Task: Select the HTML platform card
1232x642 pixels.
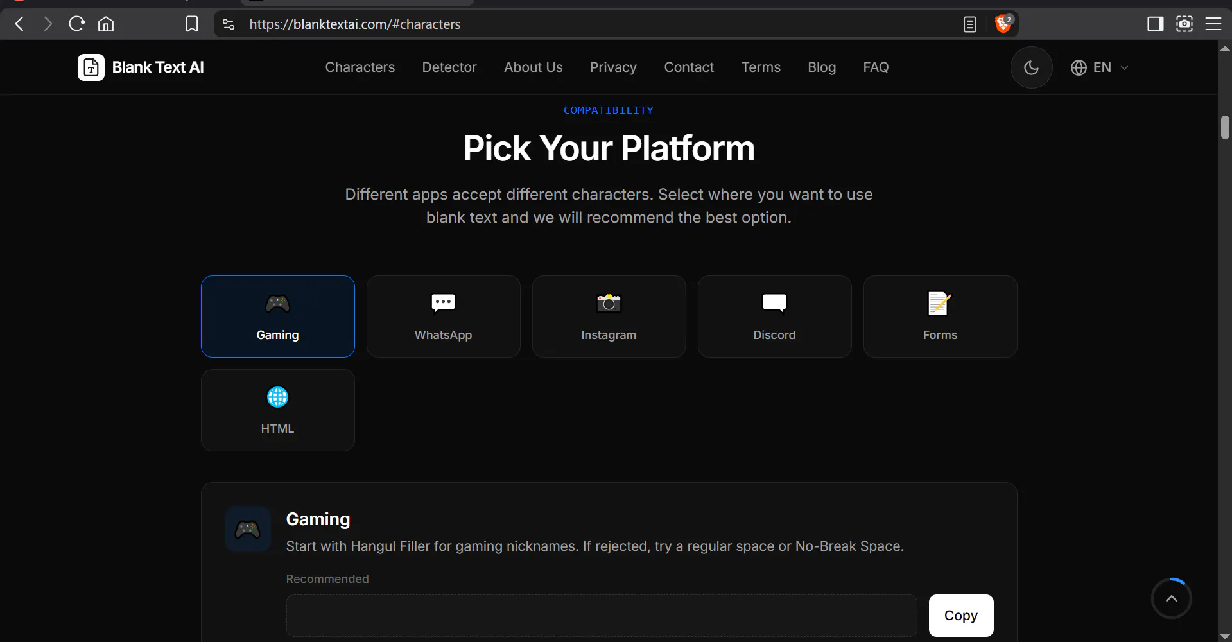Action: 278,410
